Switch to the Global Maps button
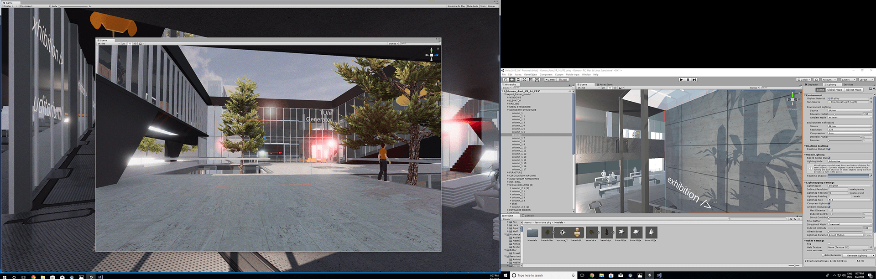Viewport: 876px width, 279px height. pyautogui.click(x=834, y=90)
